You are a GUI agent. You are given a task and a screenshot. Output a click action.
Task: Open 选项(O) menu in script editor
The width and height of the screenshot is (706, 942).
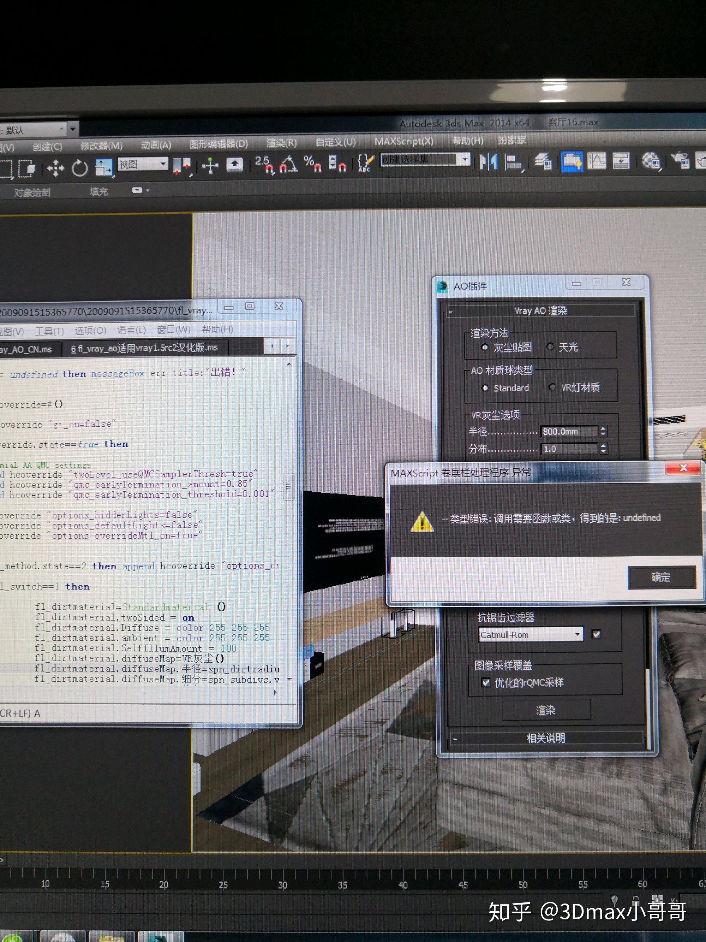[90, 330]
